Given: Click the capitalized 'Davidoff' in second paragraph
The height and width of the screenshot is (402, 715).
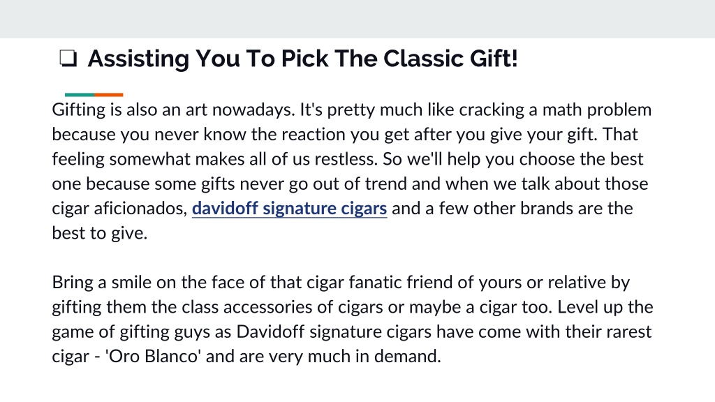Looking at the screenshot, I should pyautogui.click(x=270, y=332).
